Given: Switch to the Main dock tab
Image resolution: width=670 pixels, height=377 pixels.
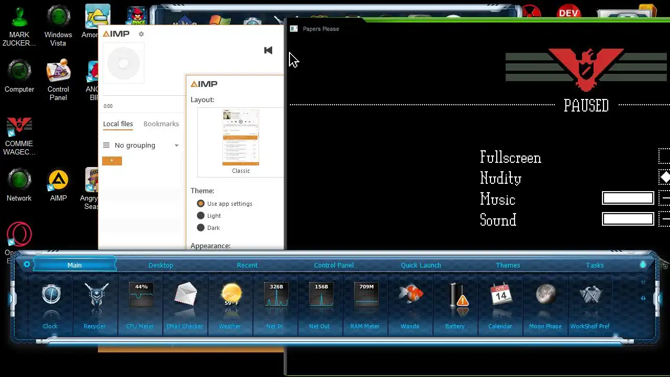Looking at the screenshot, I should click(x=74, y=265).
